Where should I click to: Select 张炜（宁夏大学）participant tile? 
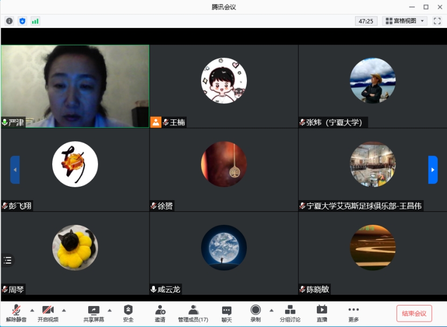372,86
